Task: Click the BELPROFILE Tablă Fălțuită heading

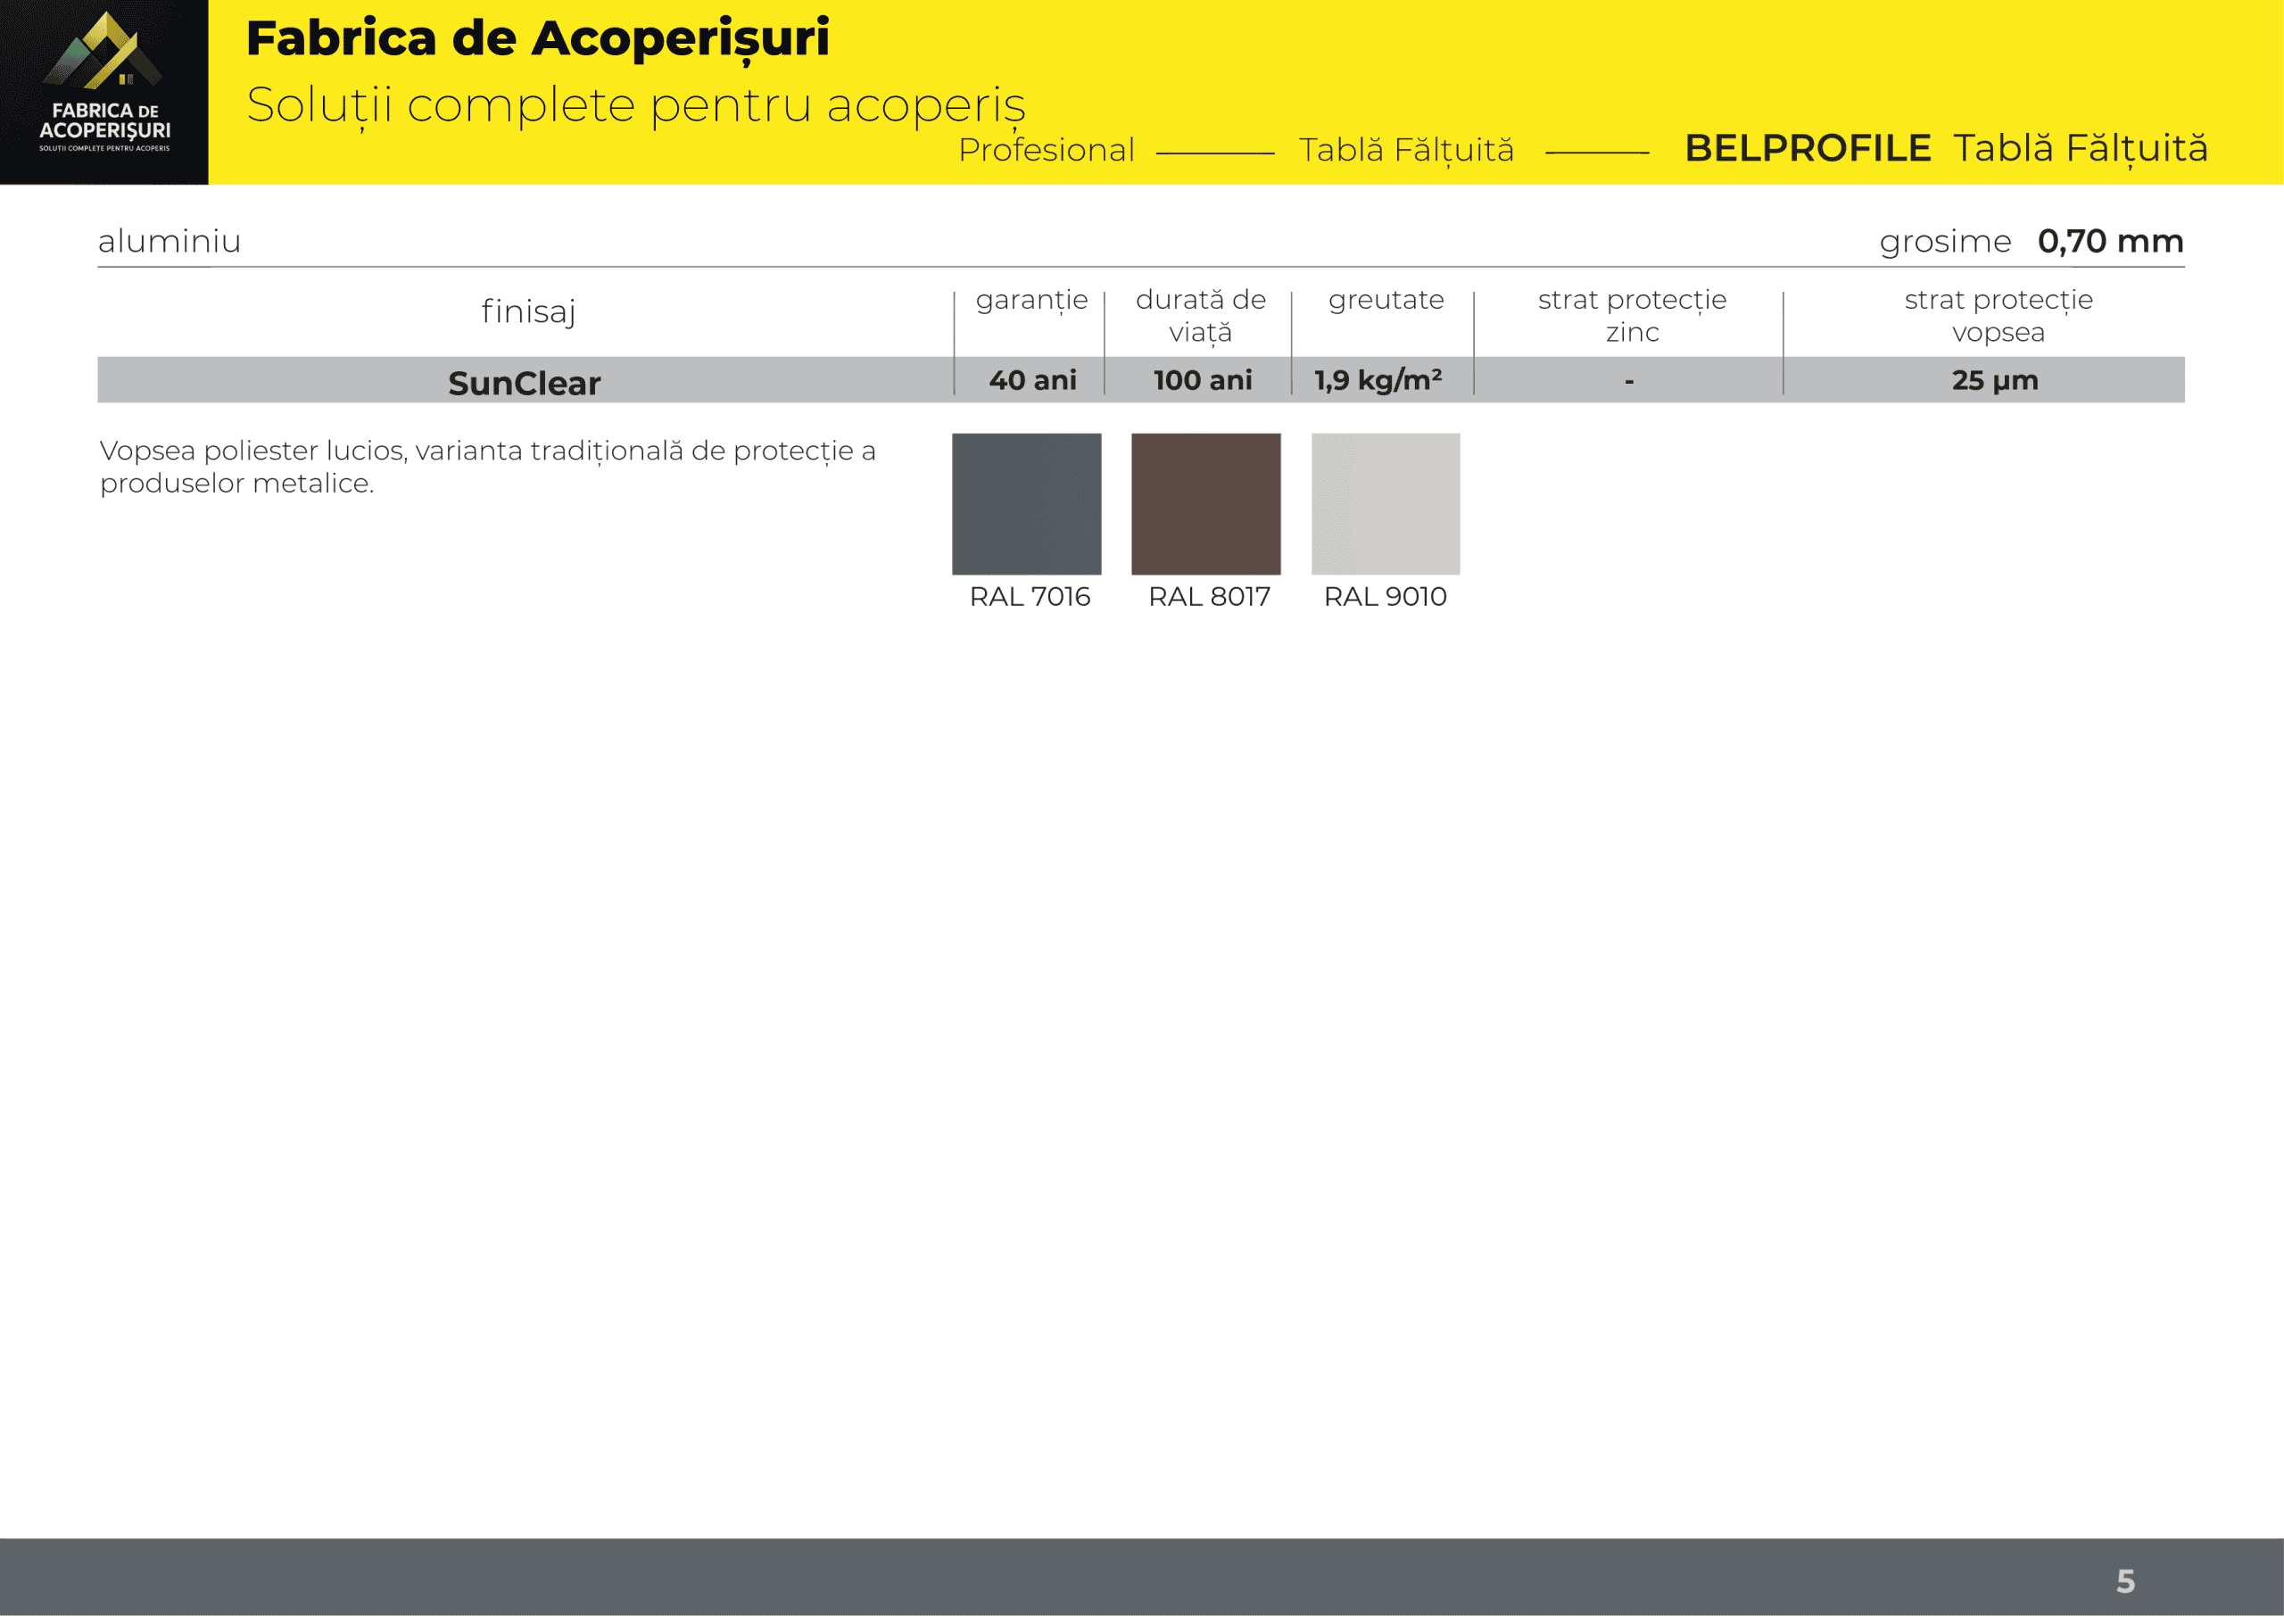Action: tap(1945, 148)
